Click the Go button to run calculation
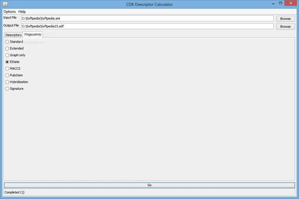 [149, 185]
